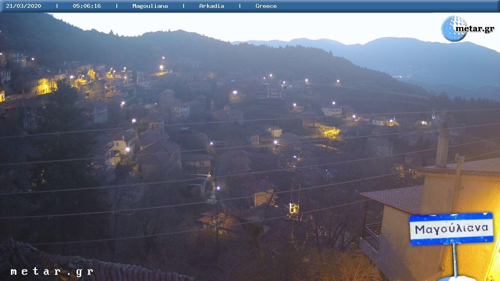500x281 pixels.
Task: Click the metar.gr text beside globe logo
Action: pyautogui.click(x=475, y=29)
